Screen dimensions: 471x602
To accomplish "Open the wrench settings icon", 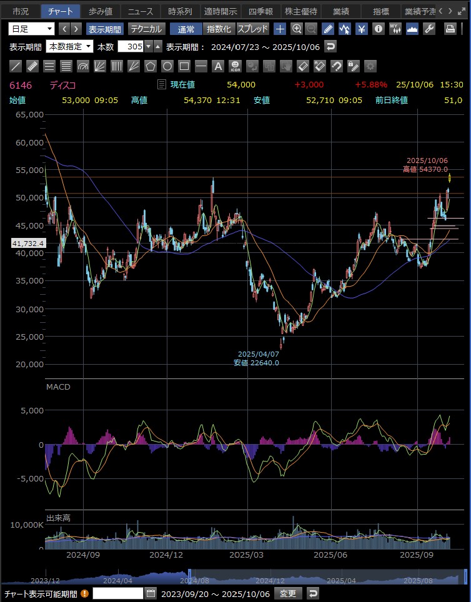I will [429, 29].
